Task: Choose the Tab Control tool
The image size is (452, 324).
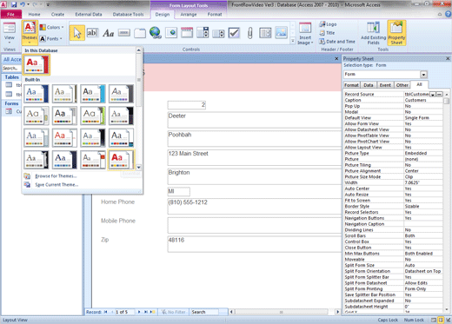Action: [x=140, y=33]
